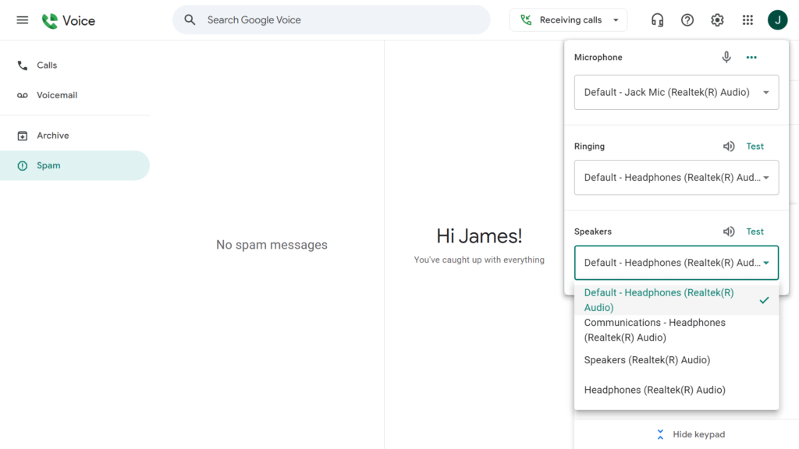Click Test next to Speakers
Image resolution: width=799 pixels, height=449 pixels.
coord(755,231)
